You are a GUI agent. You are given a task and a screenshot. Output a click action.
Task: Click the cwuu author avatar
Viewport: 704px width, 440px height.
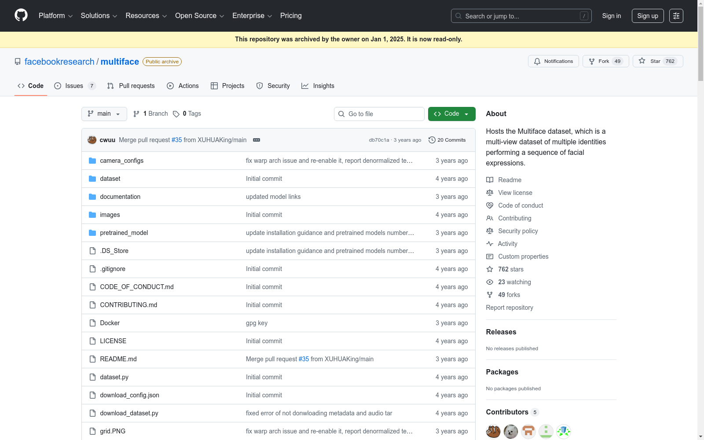[x=92, y=140]
